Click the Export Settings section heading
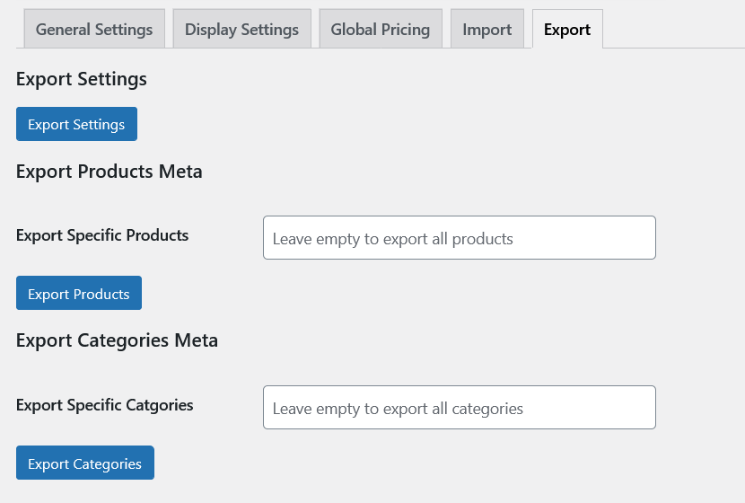Viewport: 745px width, 503px height. pyautogui.click(x=82, y=79)
